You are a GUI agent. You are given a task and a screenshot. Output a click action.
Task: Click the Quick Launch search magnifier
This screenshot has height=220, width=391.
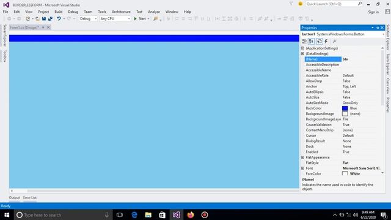click(x=360, y=4)
